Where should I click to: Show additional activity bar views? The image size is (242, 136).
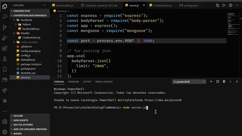(5, 111)
